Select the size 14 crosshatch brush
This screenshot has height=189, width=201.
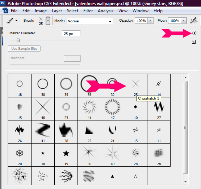pos(159,86)
